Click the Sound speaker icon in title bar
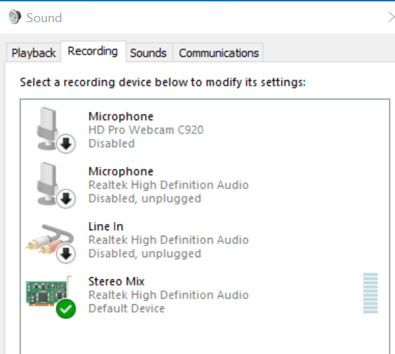 tap(15, 17)
